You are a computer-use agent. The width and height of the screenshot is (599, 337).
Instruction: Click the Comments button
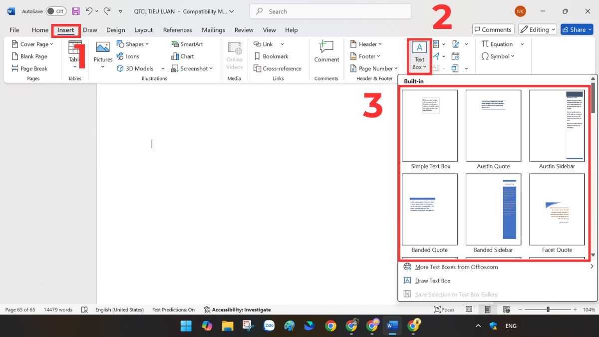[x=493, y=29]
